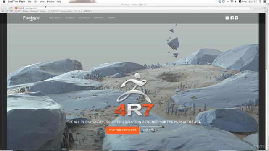The height and width of the screenshot is (151, 269).
Task: Open the QuickTime Player File menu
Action: (29, 2)
